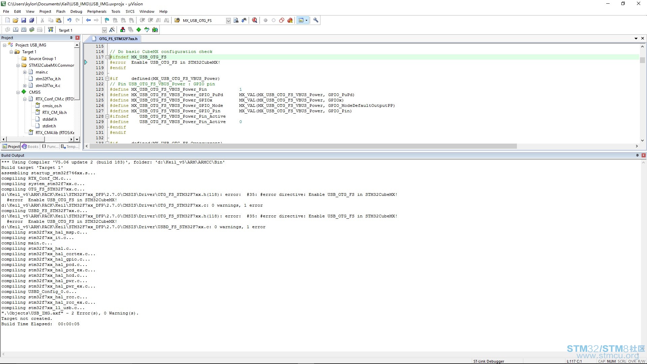Insert breakpoint red dot icon
Image resolution: width=647 pixels, height=364 pixels.
[x=266, y=20]
